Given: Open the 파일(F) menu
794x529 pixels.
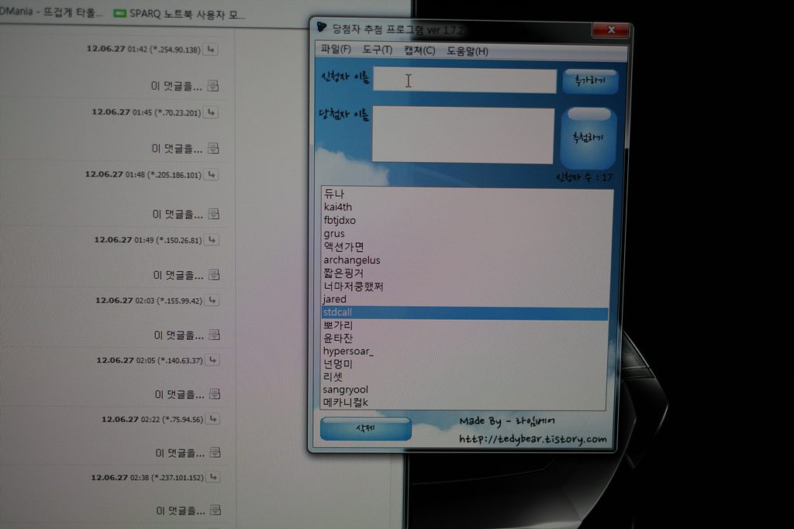Looking at the screenshot, I should pos(336,50).
